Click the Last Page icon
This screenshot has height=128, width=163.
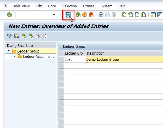click(143, 15)
